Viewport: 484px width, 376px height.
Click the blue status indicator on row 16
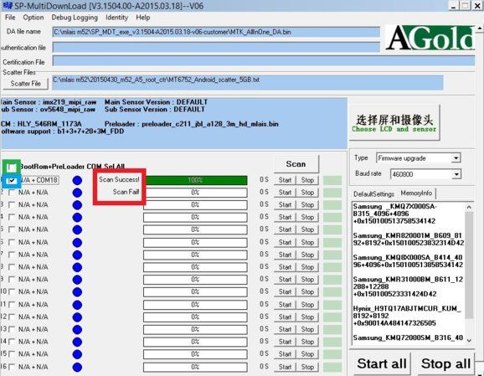(x=77, y=368)
